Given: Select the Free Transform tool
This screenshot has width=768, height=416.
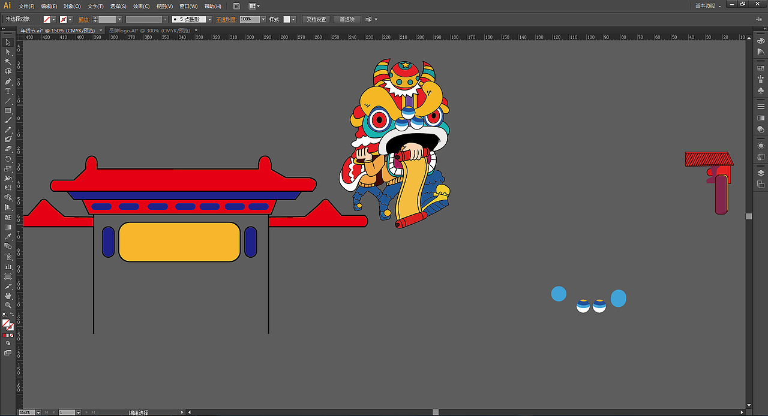Looking at the screenshot, I should [x=8, y=188].
